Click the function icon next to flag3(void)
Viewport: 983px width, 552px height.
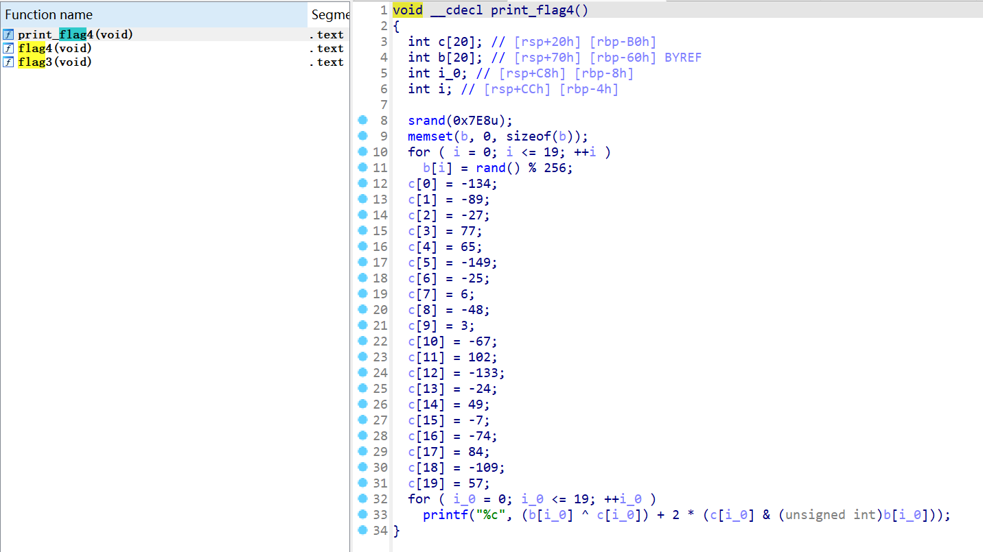[8, 62]
